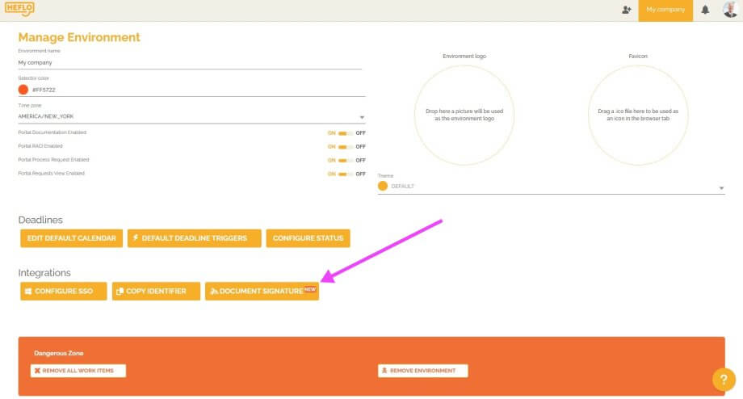Toggle Portal Requests View Enabled switch
Screen dimensions: 743x399
click(346, 174)
